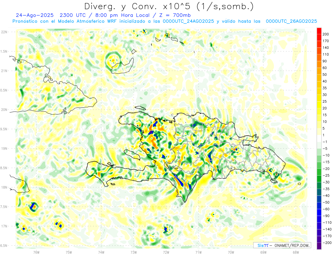This screenshot has height=256, width=332.
Task: Click the 'Z = 700mb' level text
Action: click(x=175, y=15)
